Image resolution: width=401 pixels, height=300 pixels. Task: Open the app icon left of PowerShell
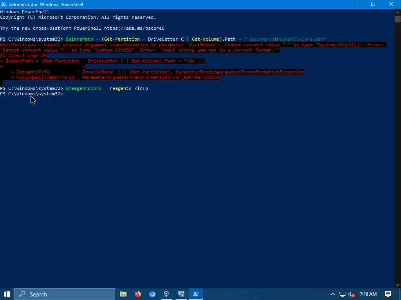tap(181, 294)
